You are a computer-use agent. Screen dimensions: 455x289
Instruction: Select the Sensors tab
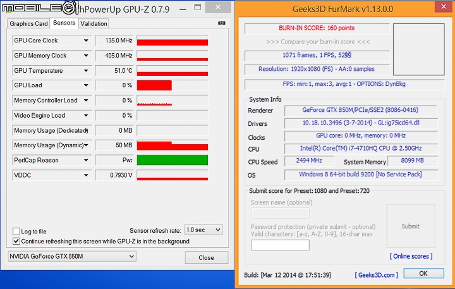[x=64, y=23]
